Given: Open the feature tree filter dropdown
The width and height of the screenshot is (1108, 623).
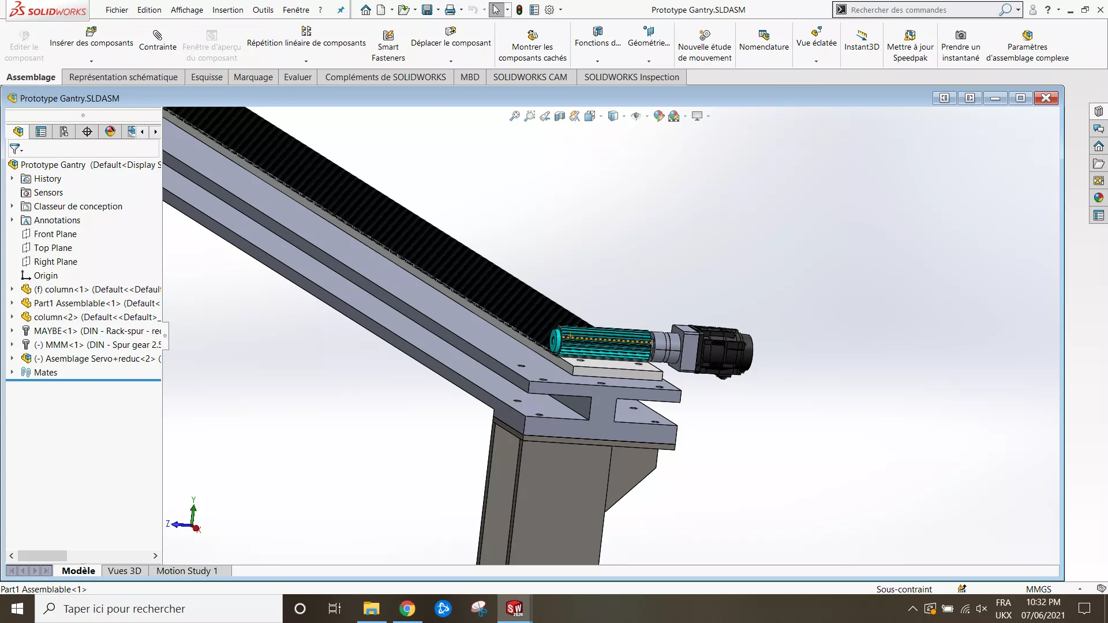Looking at the screenshot, I should 16,149.
